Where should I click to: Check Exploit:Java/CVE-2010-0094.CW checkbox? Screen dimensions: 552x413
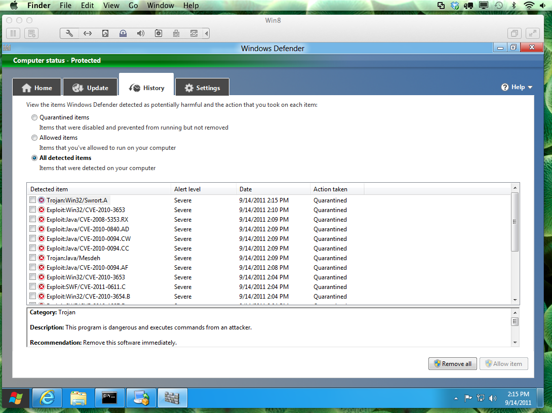(33, 238)
